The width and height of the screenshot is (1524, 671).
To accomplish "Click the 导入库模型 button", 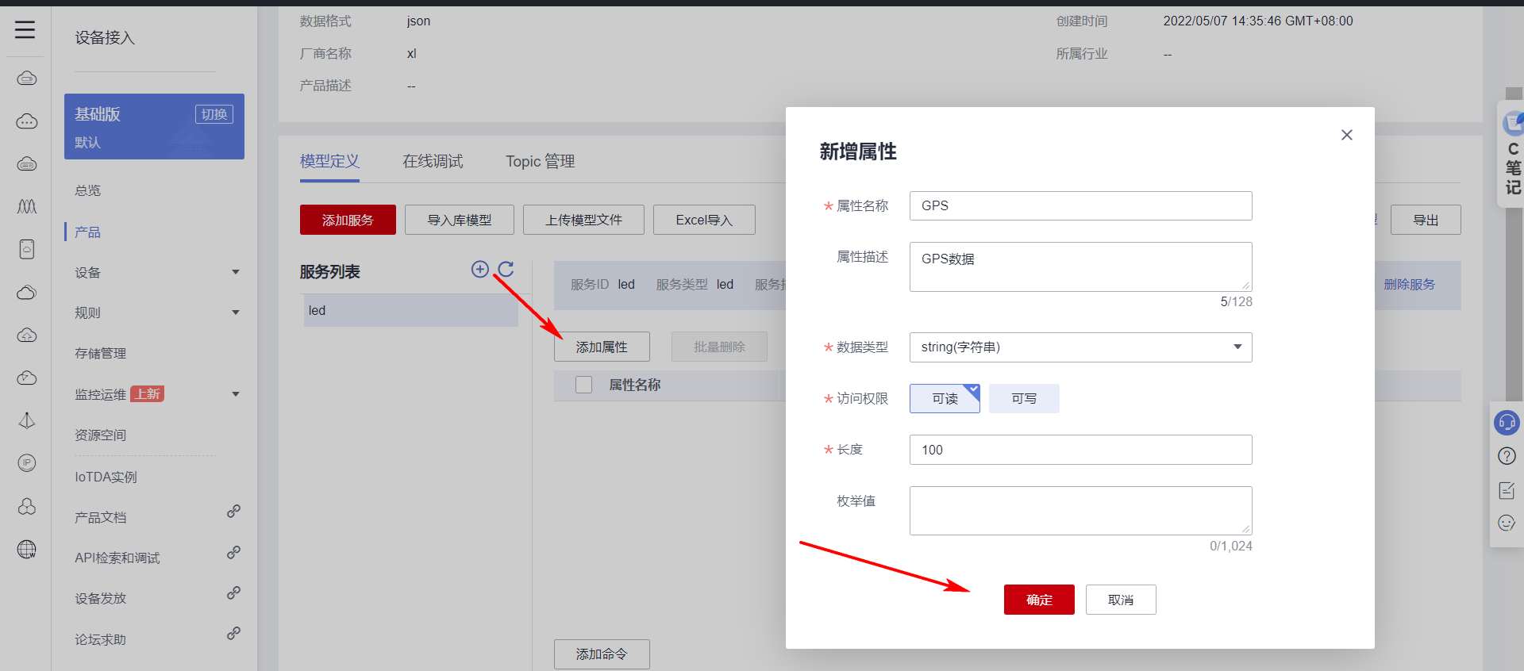I will click(x=460, y=220).
